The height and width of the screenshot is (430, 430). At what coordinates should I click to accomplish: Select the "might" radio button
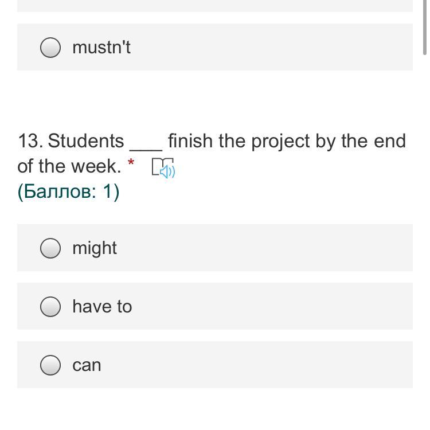click(x=50, y=248)
